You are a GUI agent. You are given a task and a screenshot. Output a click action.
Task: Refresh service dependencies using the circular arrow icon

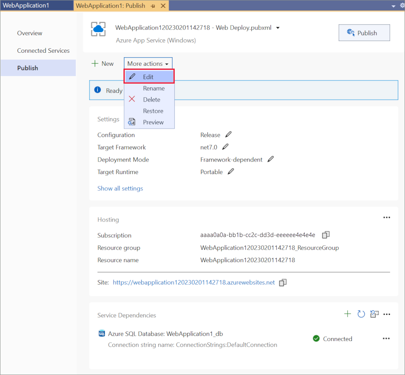pyautogui.click(x=361, y=314)
